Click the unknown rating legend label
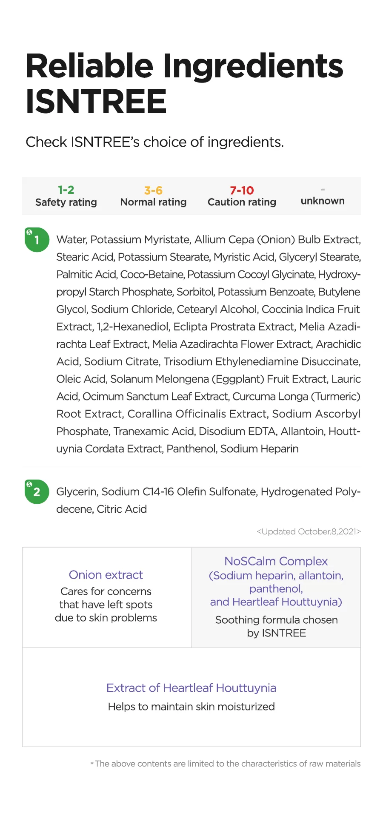Image resolution: width=383 pixels, height=818 pixels. (x=323, y=201)
